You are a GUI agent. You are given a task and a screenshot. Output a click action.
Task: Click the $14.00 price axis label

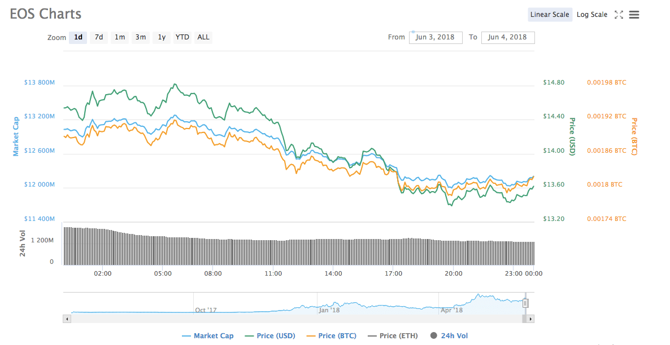click(554, 151)
